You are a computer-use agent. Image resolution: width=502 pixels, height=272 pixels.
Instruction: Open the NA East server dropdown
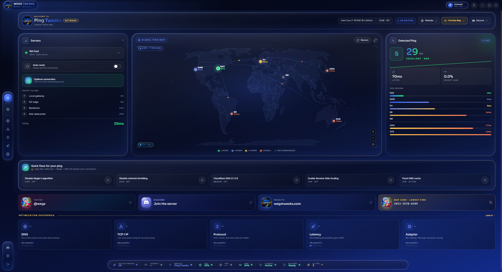pos(73,53)
